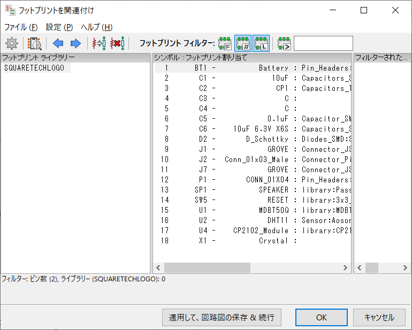Select row 17 U4 CP2102_Module
The image size is (412, 330).
tap(253, 231)
